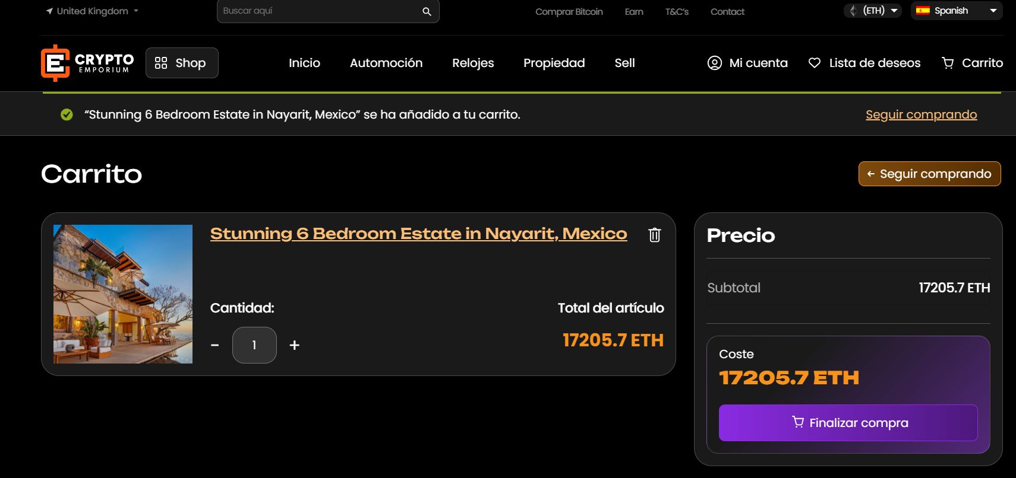
Task: Open the Shop grid menu
Action: [182, 62]
